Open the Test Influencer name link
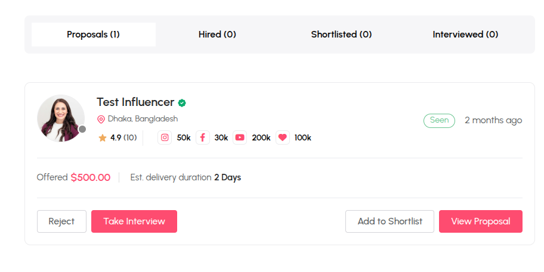Image resolution: width=544 pixels, height=272 pixels. (x=135, y=102)
